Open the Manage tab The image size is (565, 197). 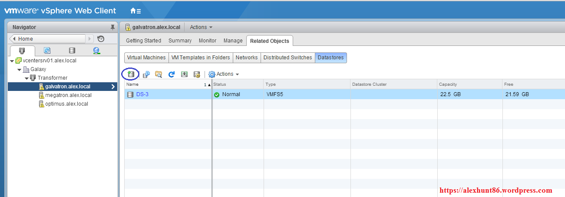click(x=233, y=41)
